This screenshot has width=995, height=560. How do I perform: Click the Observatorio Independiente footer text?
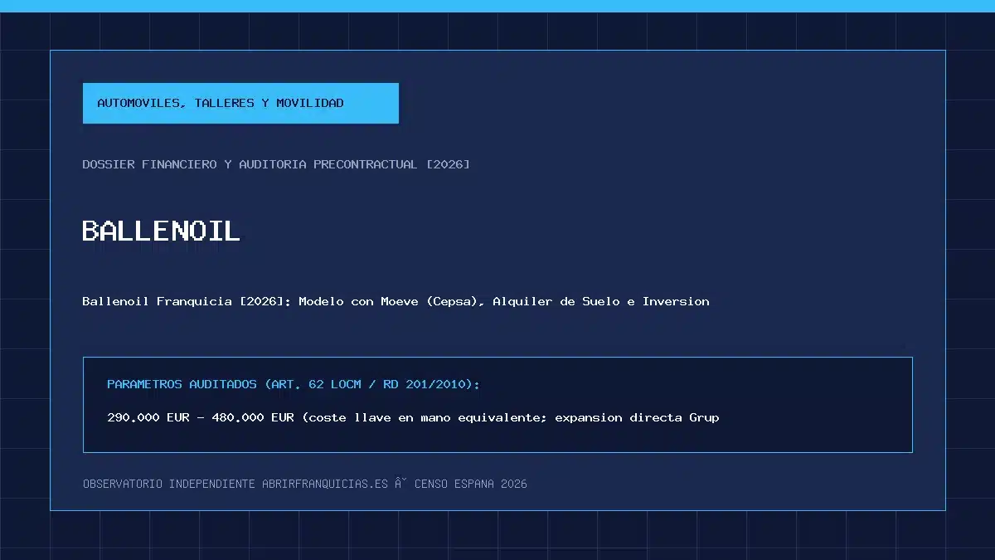click(x=305, y=484)
